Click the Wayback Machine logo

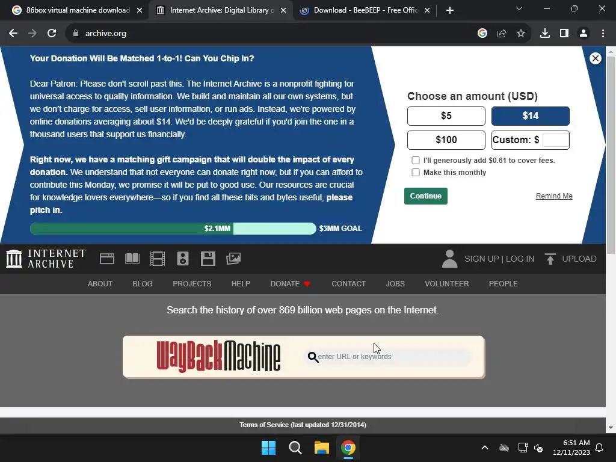(218, 356)
